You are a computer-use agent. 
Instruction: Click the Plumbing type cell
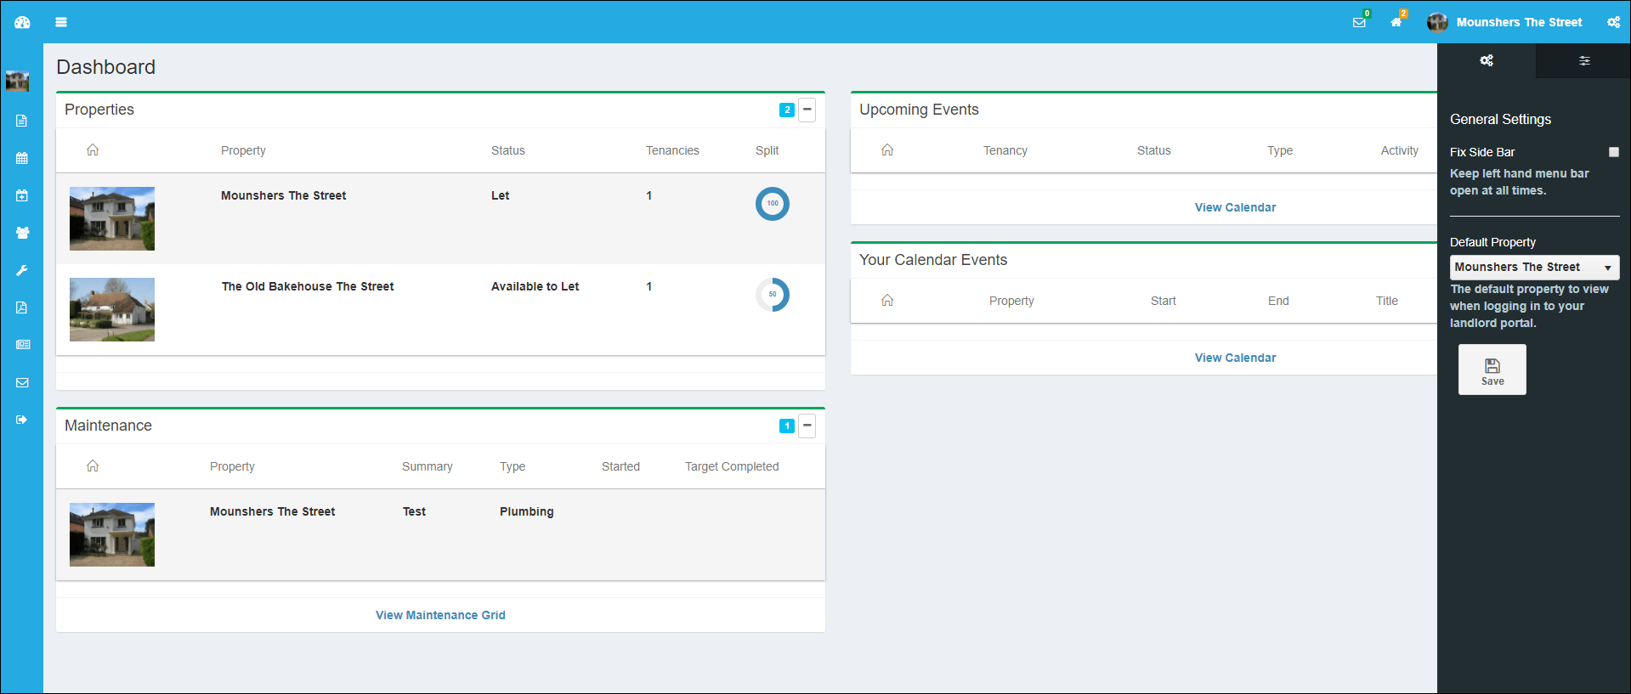pyautogui.click(x=526, y=511)
